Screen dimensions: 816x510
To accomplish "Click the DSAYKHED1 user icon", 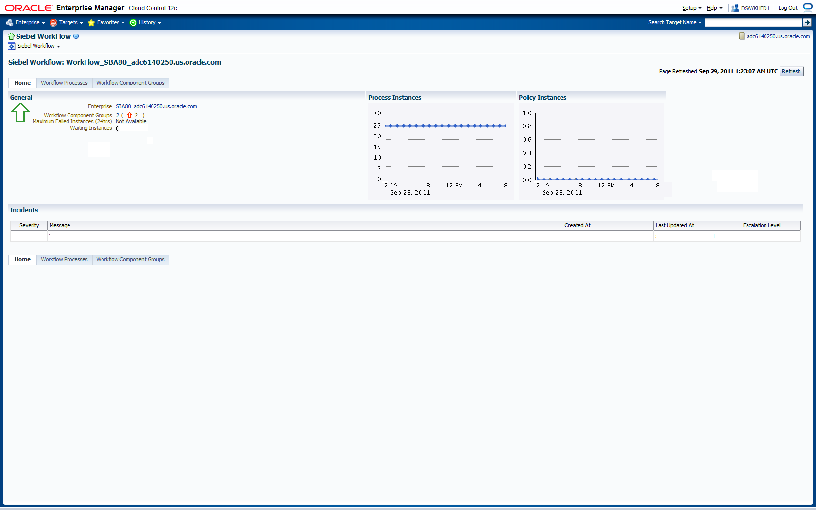I will (x=735, y=8).
